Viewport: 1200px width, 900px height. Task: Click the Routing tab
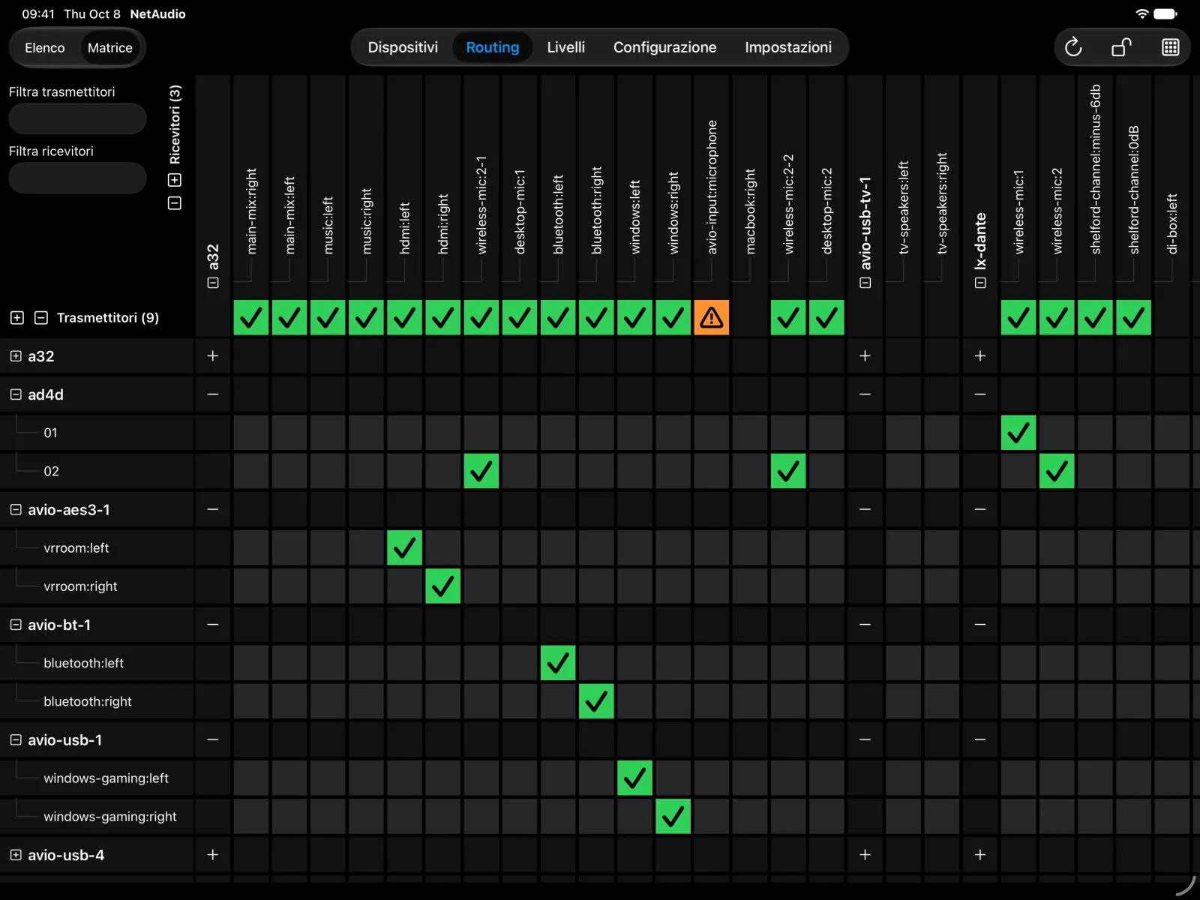pyautogui.click(x=492, y=47)
